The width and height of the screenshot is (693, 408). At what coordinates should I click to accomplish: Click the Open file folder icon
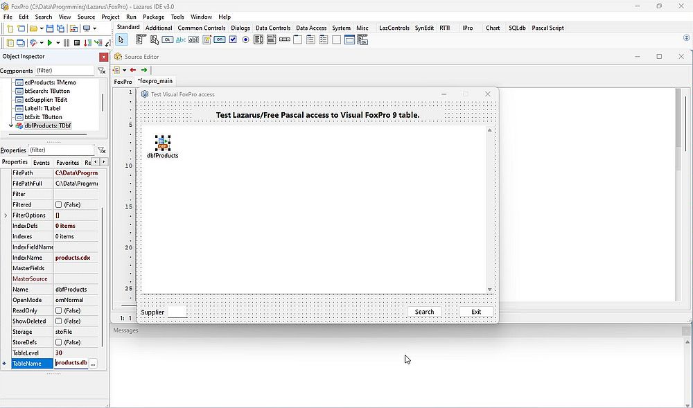pos(33,28)
